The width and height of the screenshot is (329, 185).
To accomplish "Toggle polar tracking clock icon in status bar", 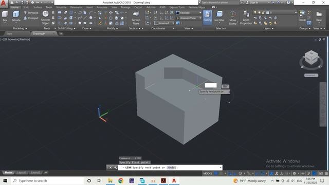I will (x=241, y=173).
